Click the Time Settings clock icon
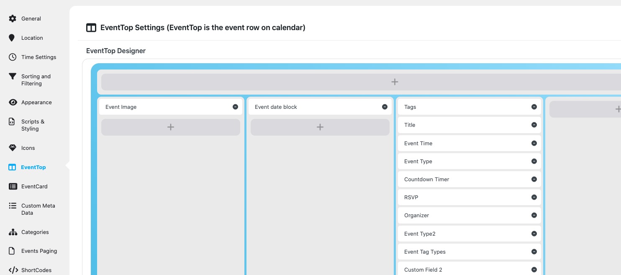 (x=13, y=57)
